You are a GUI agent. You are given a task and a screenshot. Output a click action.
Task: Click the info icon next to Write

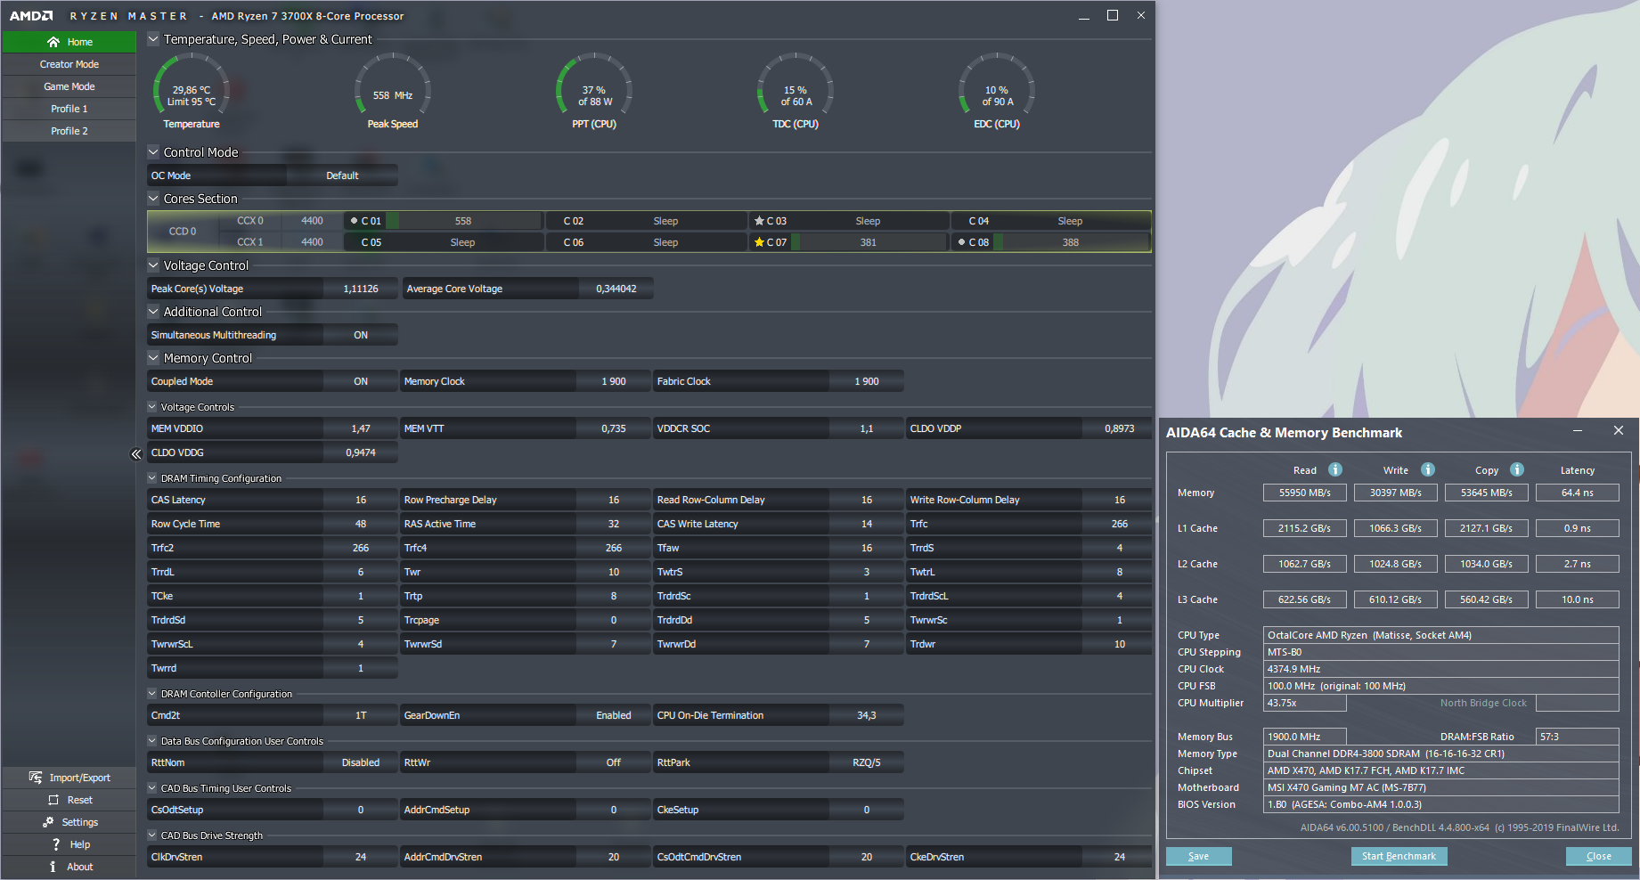1428,469
